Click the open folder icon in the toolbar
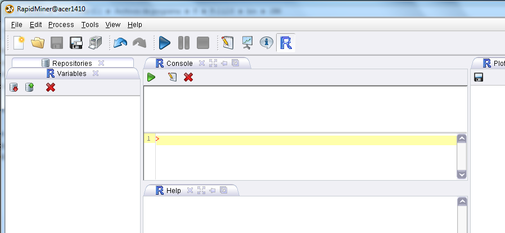This screenshot has width=505, height=233. tap(38, 43)
